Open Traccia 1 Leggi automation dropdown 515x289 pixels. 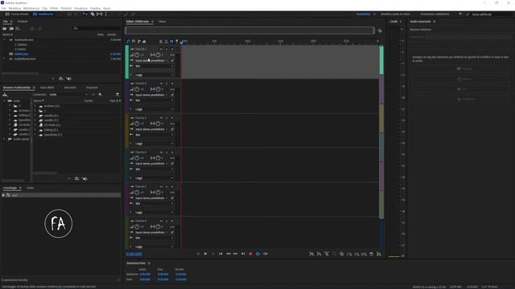click(154, 75)
